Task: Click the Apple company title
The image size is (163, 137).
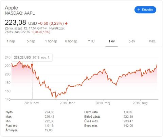Action: (x=12, y=8)
